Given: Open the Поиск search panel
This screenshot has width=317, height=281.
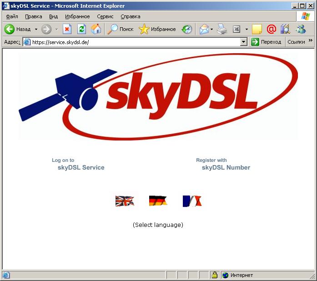Looking at the screenshot, I should pos(120,29).
